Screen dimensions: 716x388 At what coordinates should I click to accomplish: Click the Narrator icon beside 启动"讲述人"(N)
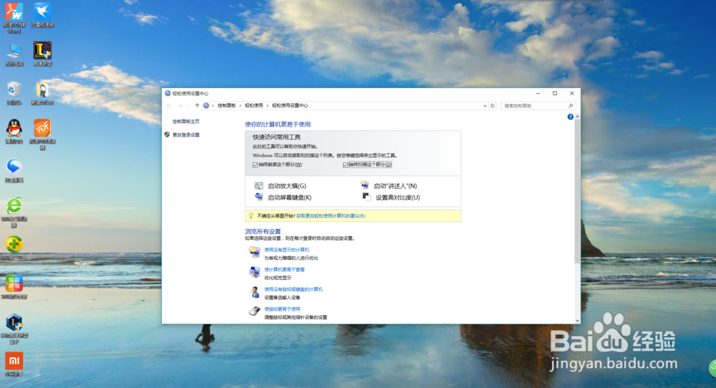click(364, 185)
